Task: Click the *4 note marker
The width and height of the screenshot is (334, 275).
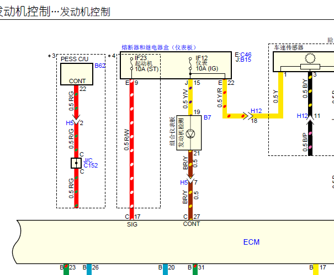Action: pos(112,56)
